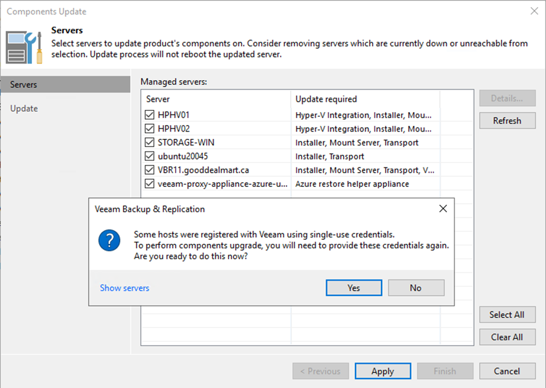Toggle the HPHV02 server checkbox
Screen dimensions: 546x388
(x=150, y=129)
